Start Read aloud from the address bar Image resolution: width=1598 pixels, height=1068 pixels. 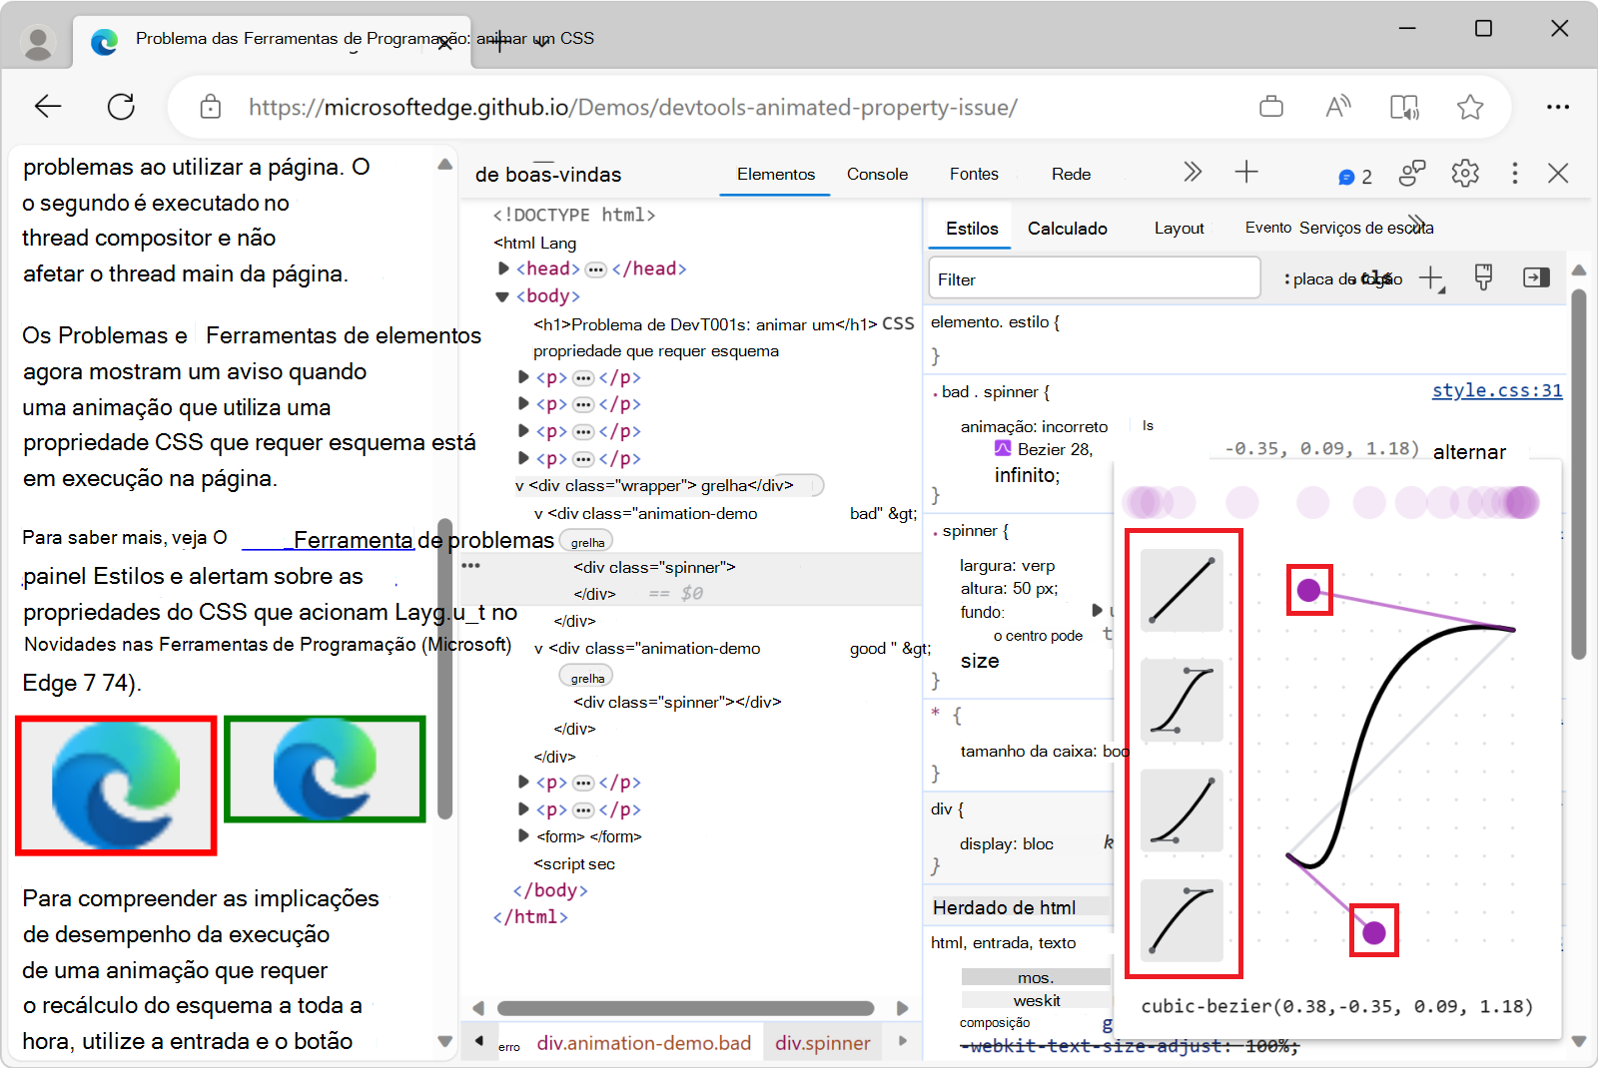[x=1338, y=107]
